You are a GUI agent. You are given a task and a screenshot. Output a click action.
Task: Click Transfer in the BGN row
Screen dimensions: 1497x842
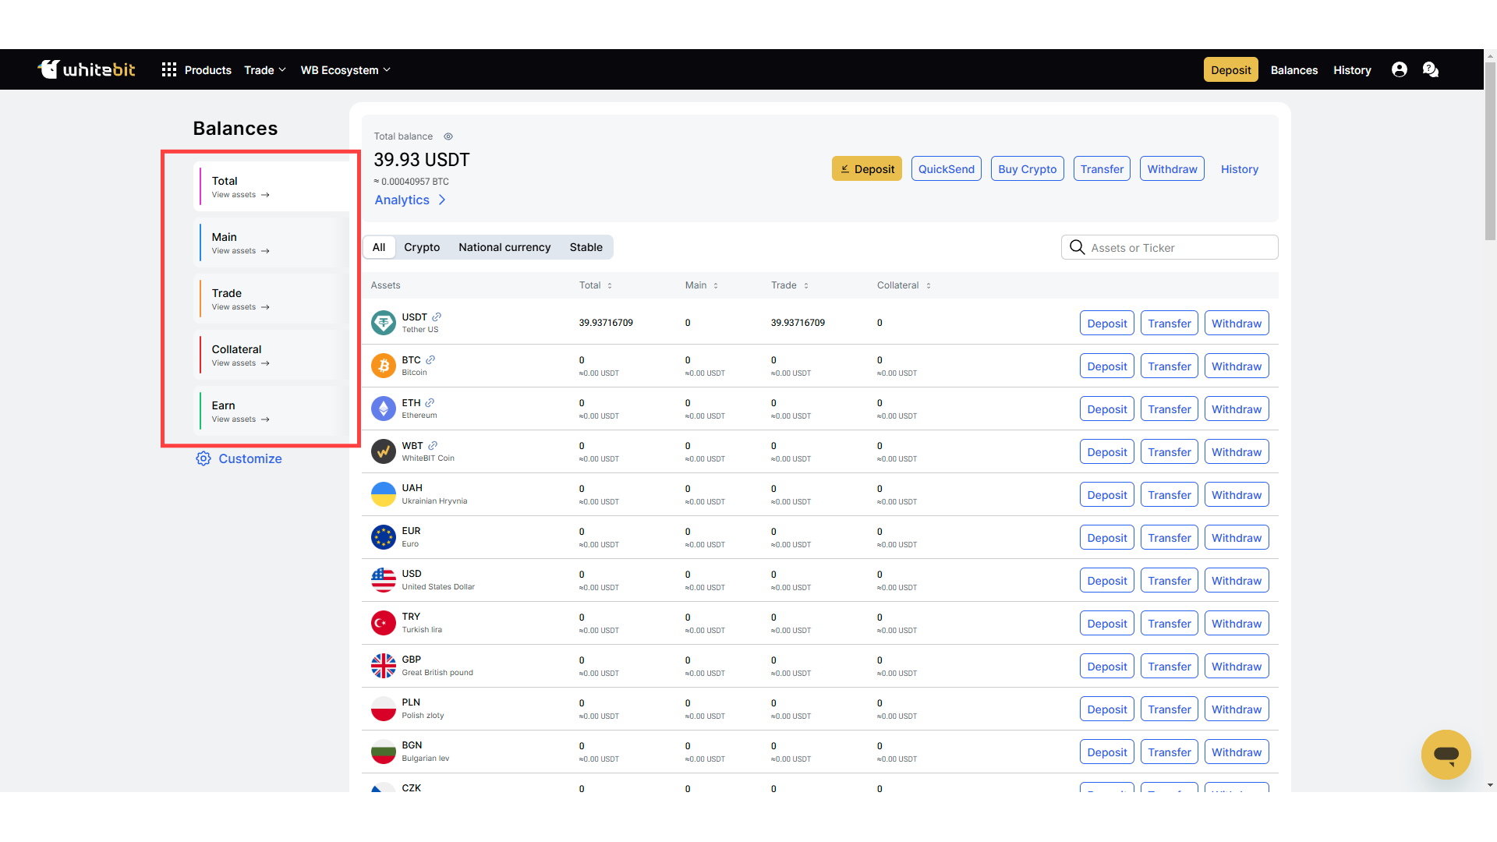[x=1170, y=752]
